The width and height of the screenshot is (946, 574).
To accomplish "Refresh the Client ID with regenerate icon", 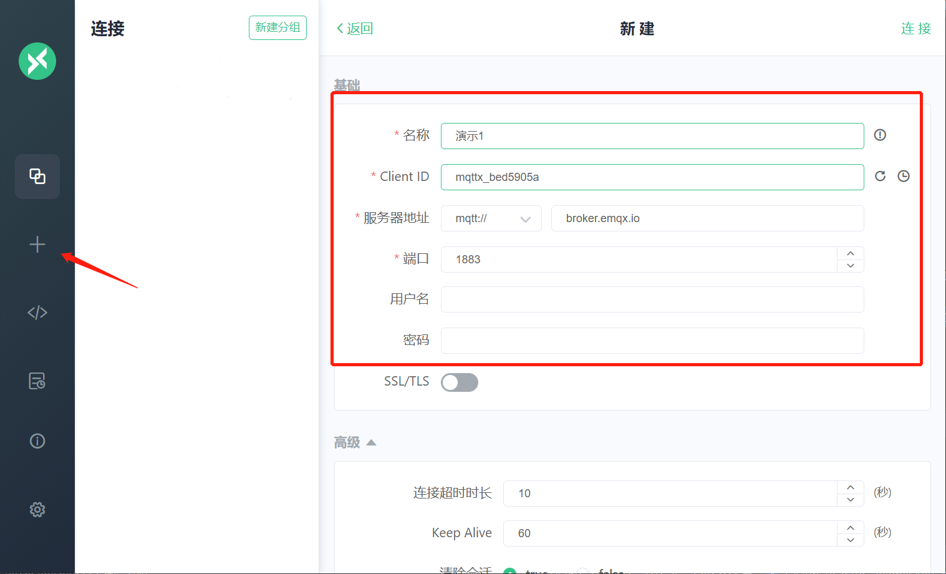I will click(x=880, y=177).
